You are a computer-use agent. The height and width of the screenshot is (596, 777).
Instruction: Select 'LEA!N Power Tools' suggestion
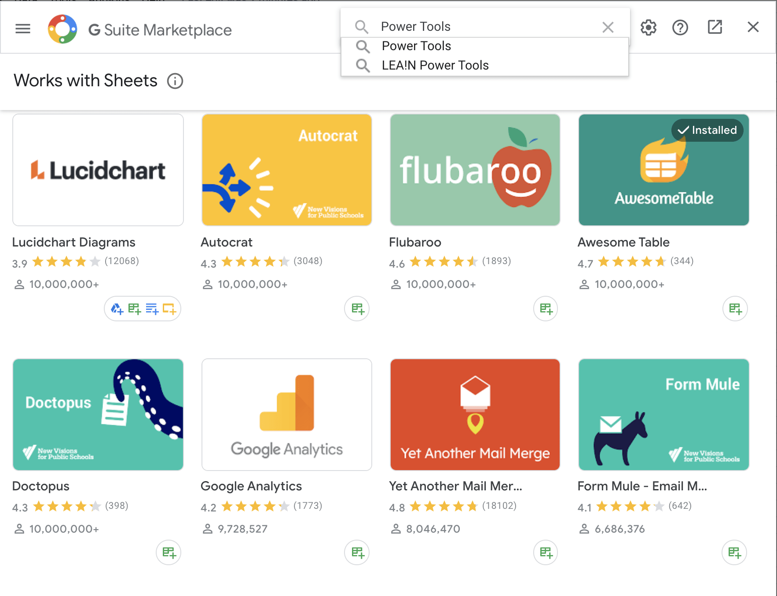(x=435, y=66)
